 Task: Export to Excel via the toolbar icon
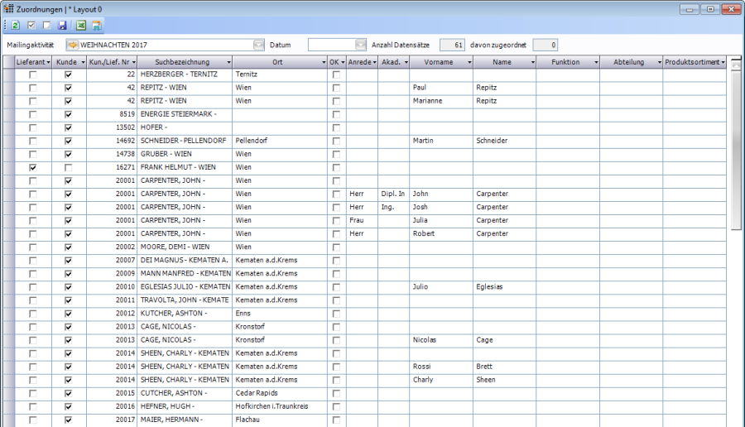[x=81, y=26]
